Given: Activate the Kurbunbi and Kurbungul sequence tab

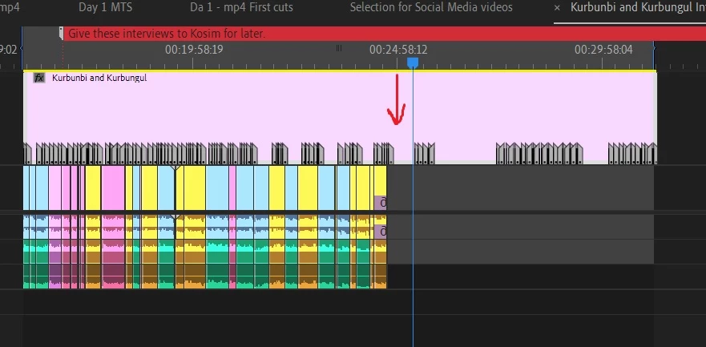Looking at the screenshot, I should pyautogui.click(x=638, y=7).
